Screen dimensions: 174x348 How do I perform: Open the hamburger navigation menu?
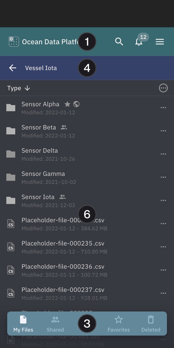[x=159, y=41]
